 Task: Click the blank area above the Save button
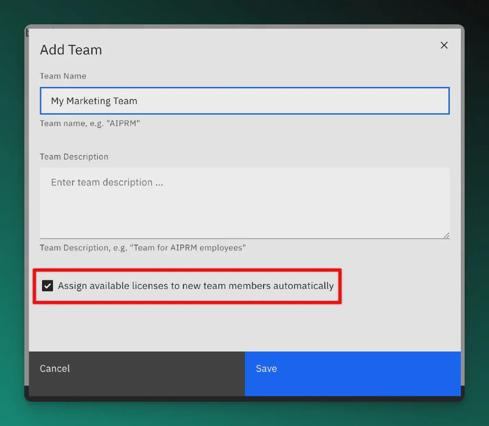click(x=352, y=330)
